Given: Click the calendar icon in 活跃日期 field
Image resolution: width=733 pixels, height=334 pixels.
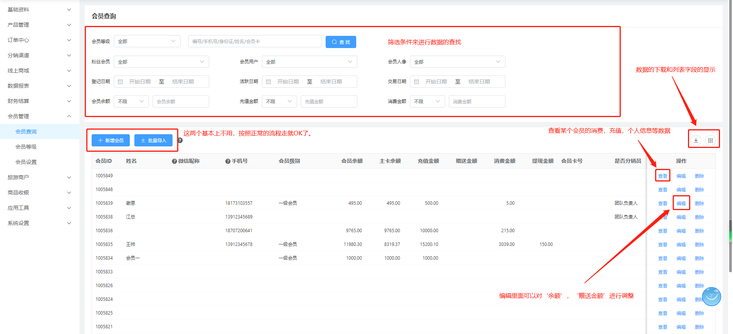Looking at the screenshot, I should pos(268,82).
